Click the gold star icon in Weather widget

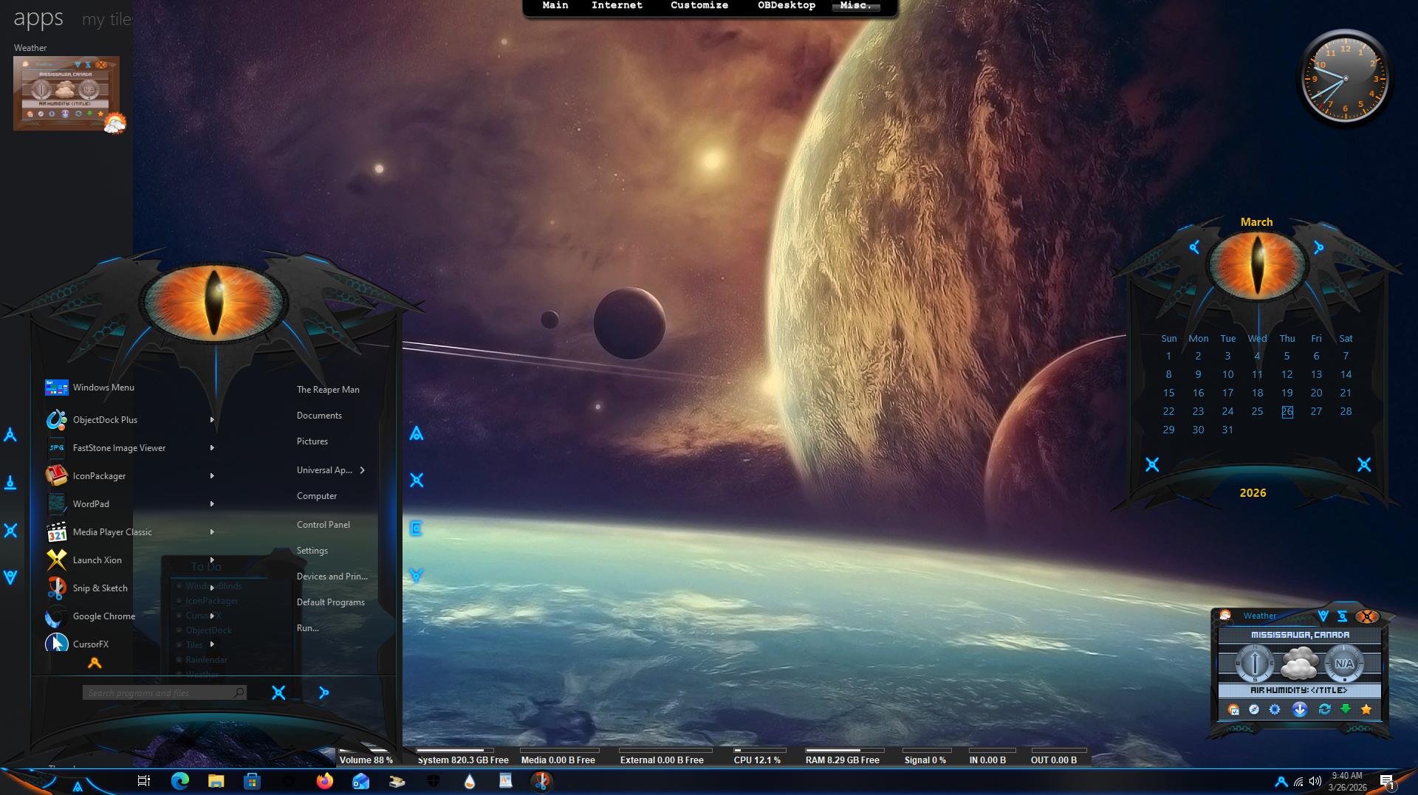pos(1366,709)
